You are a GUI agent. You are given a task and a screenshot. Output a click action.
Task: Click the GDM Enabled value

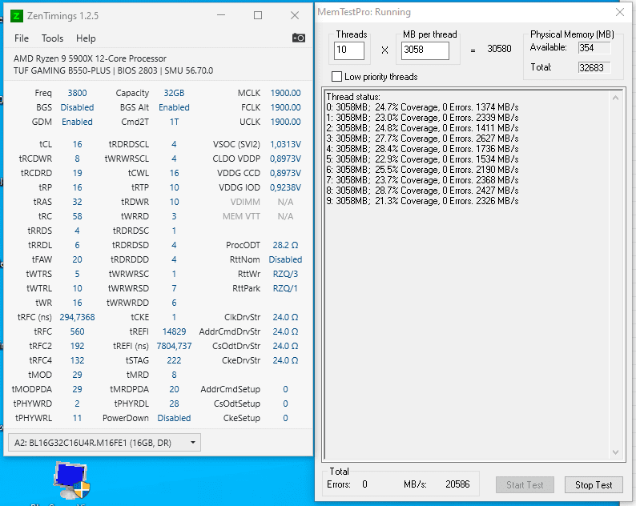(77, 122)
